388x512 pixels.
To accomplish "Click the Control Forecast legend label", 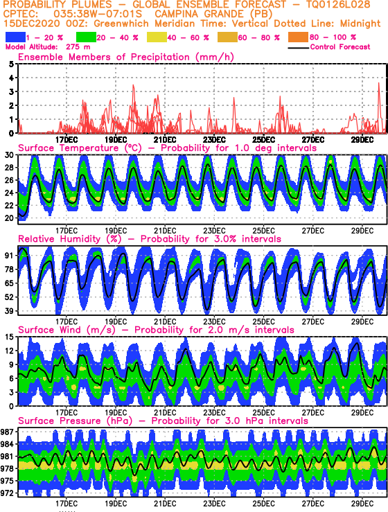I will coord(340,47).
